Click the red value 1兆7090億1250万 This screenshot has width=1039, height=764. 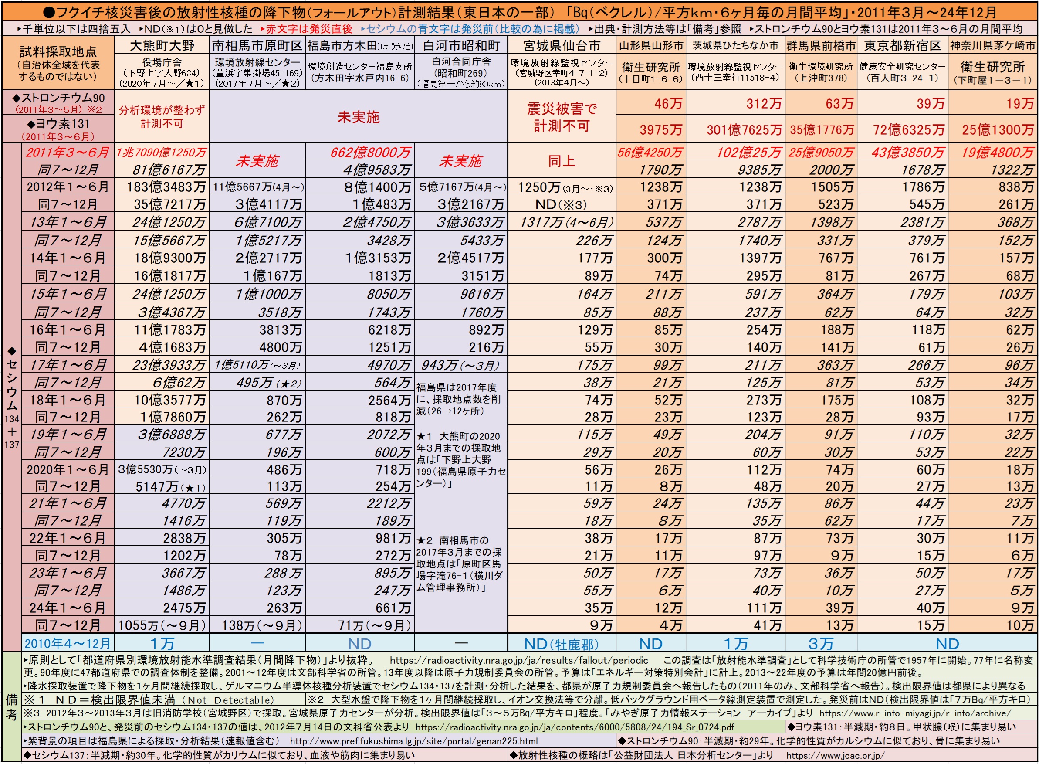(x=162, y=152)
